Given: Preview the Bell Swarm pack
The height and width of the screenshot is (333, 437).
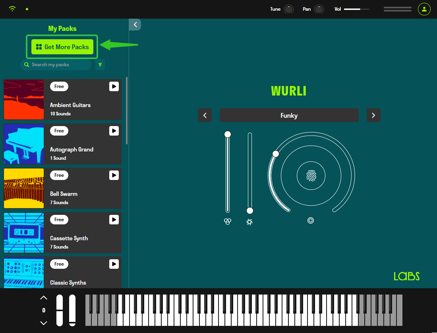Looking at the screenshot, I should point(114,175).
